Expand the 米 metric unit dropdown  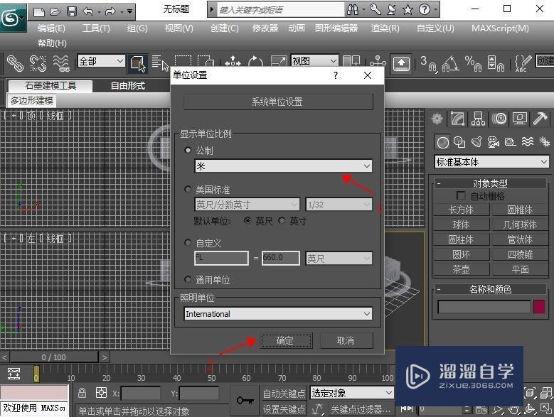click(x=284, y=166)
